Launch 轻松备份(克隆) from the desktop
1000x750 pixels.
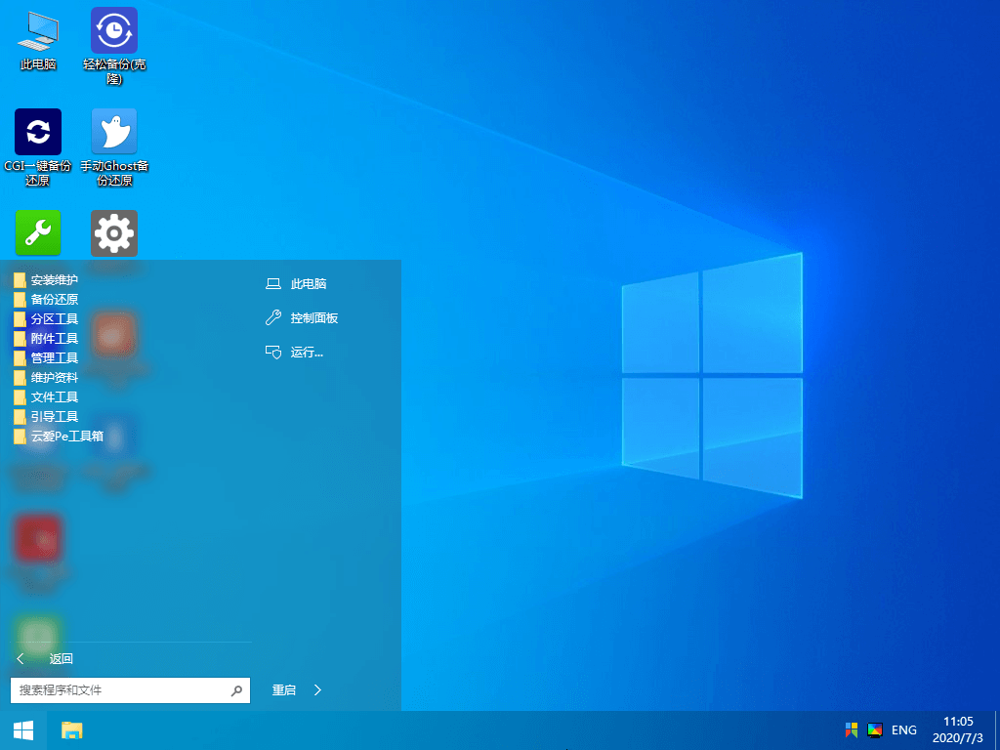click(x=114, y=31)
